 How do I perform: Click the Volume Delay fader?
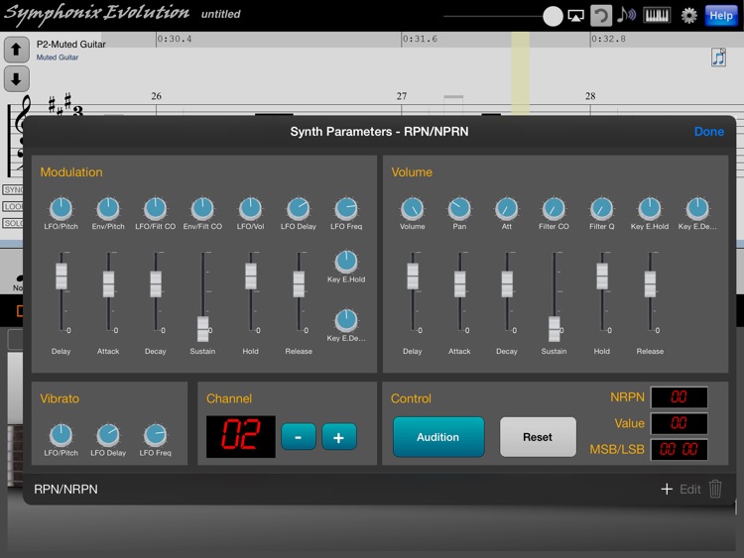tap(413, 277)
